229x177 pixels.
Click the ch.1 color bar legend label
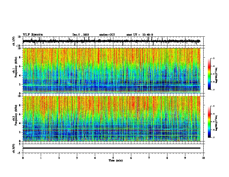217,75
